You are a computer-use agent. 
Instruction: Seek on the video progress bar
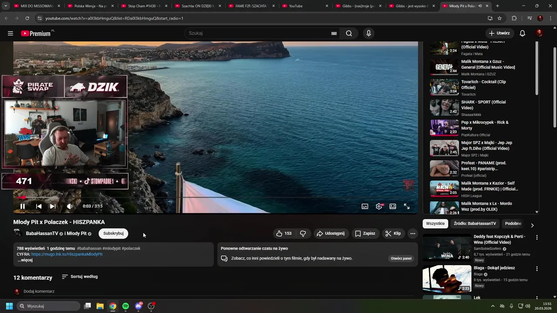pyautogui.click(x=215, y=197)
